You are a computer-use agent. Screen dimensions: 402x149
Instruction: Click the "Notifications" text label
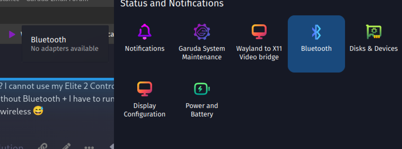point(145,48)
